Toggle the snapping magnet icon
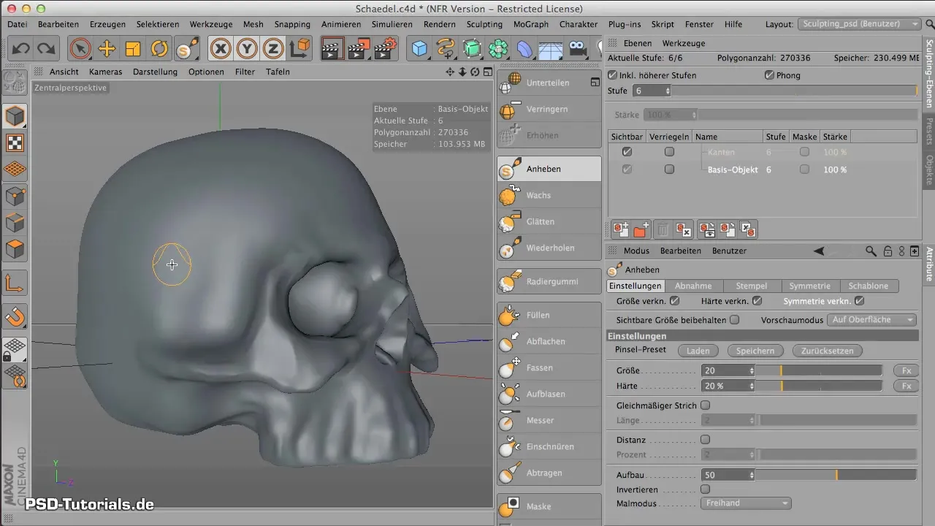Viewport: 935px width, 526px height. point(15,316)
